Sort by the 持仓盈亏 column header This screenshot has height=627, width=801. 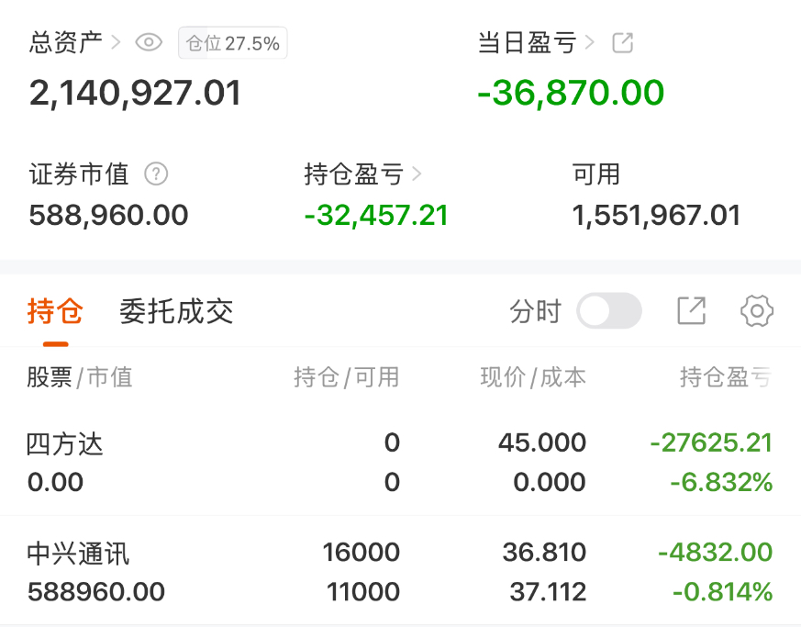pyautogui.click(x=726, y=377)
